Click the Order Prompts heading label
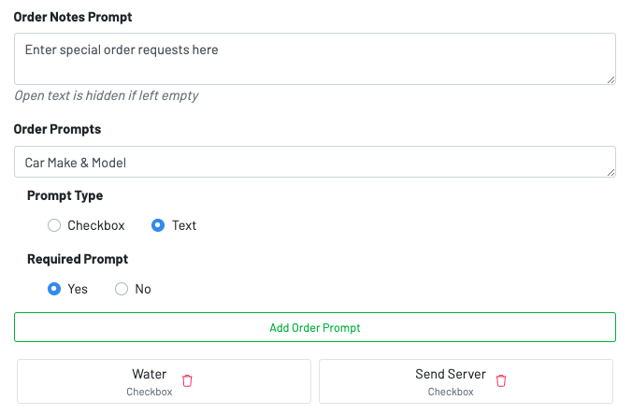632x415 pixels. pyautogui.click(x=57, y=129)
